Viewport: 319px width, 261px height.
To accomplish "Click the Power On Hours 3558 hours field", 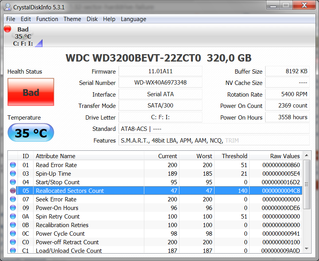I will click(x=287, y=117).
